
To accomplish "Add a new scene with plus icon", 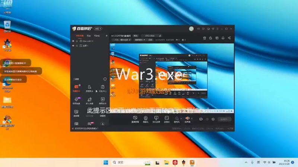I will (107, 36).
